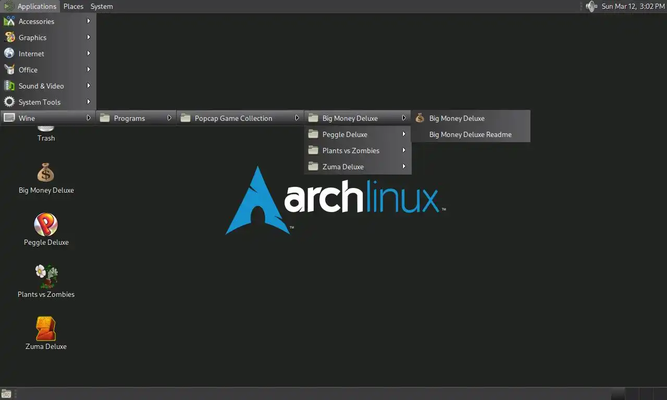Image resolution: width=667 pixels, height=400 pixels.
Task: Click the System Tools gear icon
Action: coord(9,102)
